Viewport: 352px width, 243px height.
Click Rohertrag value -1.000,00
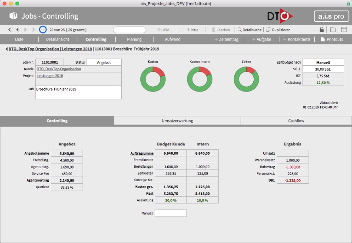[x=293, y=167]
